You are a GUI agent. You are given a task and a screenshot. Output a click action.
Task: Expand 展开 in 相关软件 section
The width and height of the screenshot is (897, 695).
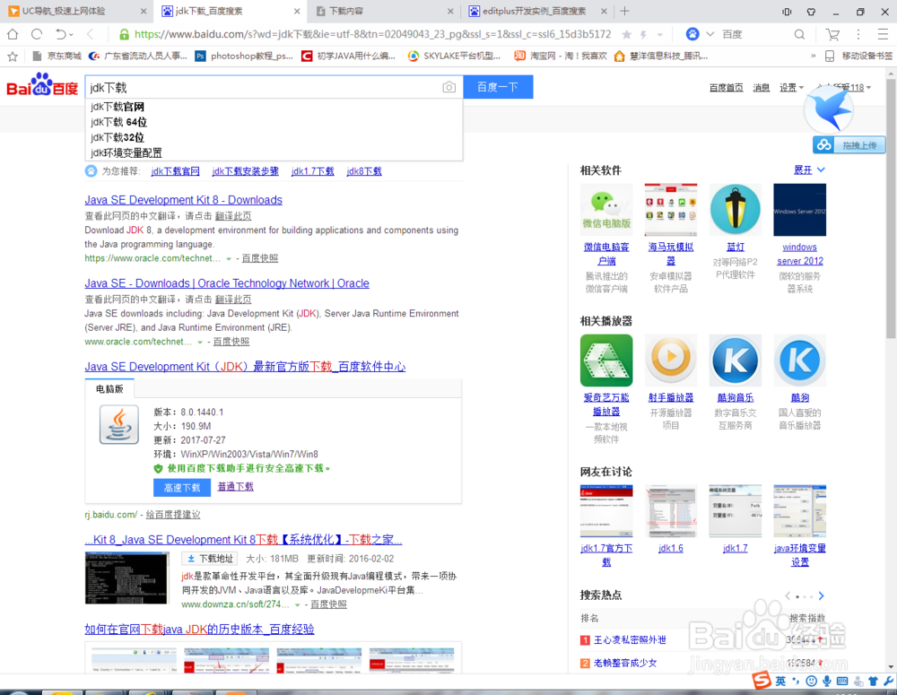[x=809, y=169]
